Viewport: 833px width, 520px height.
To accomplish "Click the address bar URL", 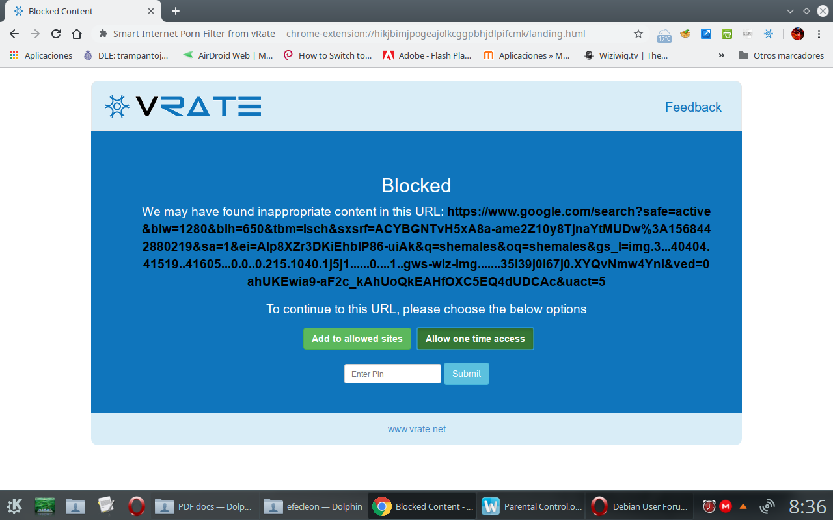I will pyautogui.click(x=435, y=34).
